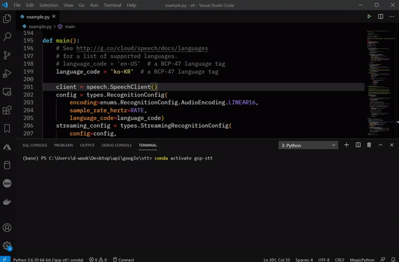Open the terminal selector '3: Python' dropdown

(308, 145)
